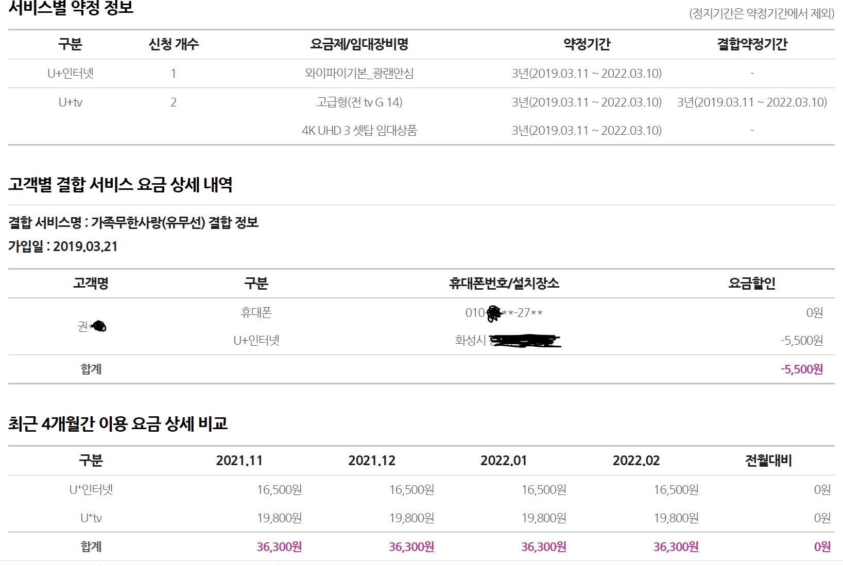Click the U+tv 19,800원 charge for 2022.01
843x566 pixels.
click(544, 518)
